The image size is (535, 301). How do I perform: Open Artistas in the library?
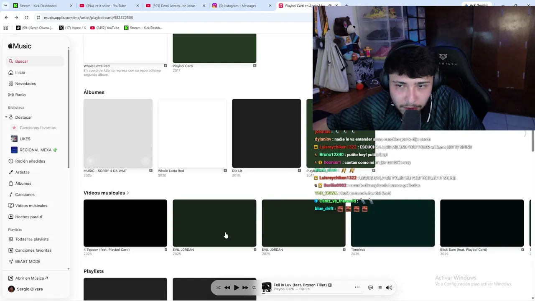tap(23, 172)
